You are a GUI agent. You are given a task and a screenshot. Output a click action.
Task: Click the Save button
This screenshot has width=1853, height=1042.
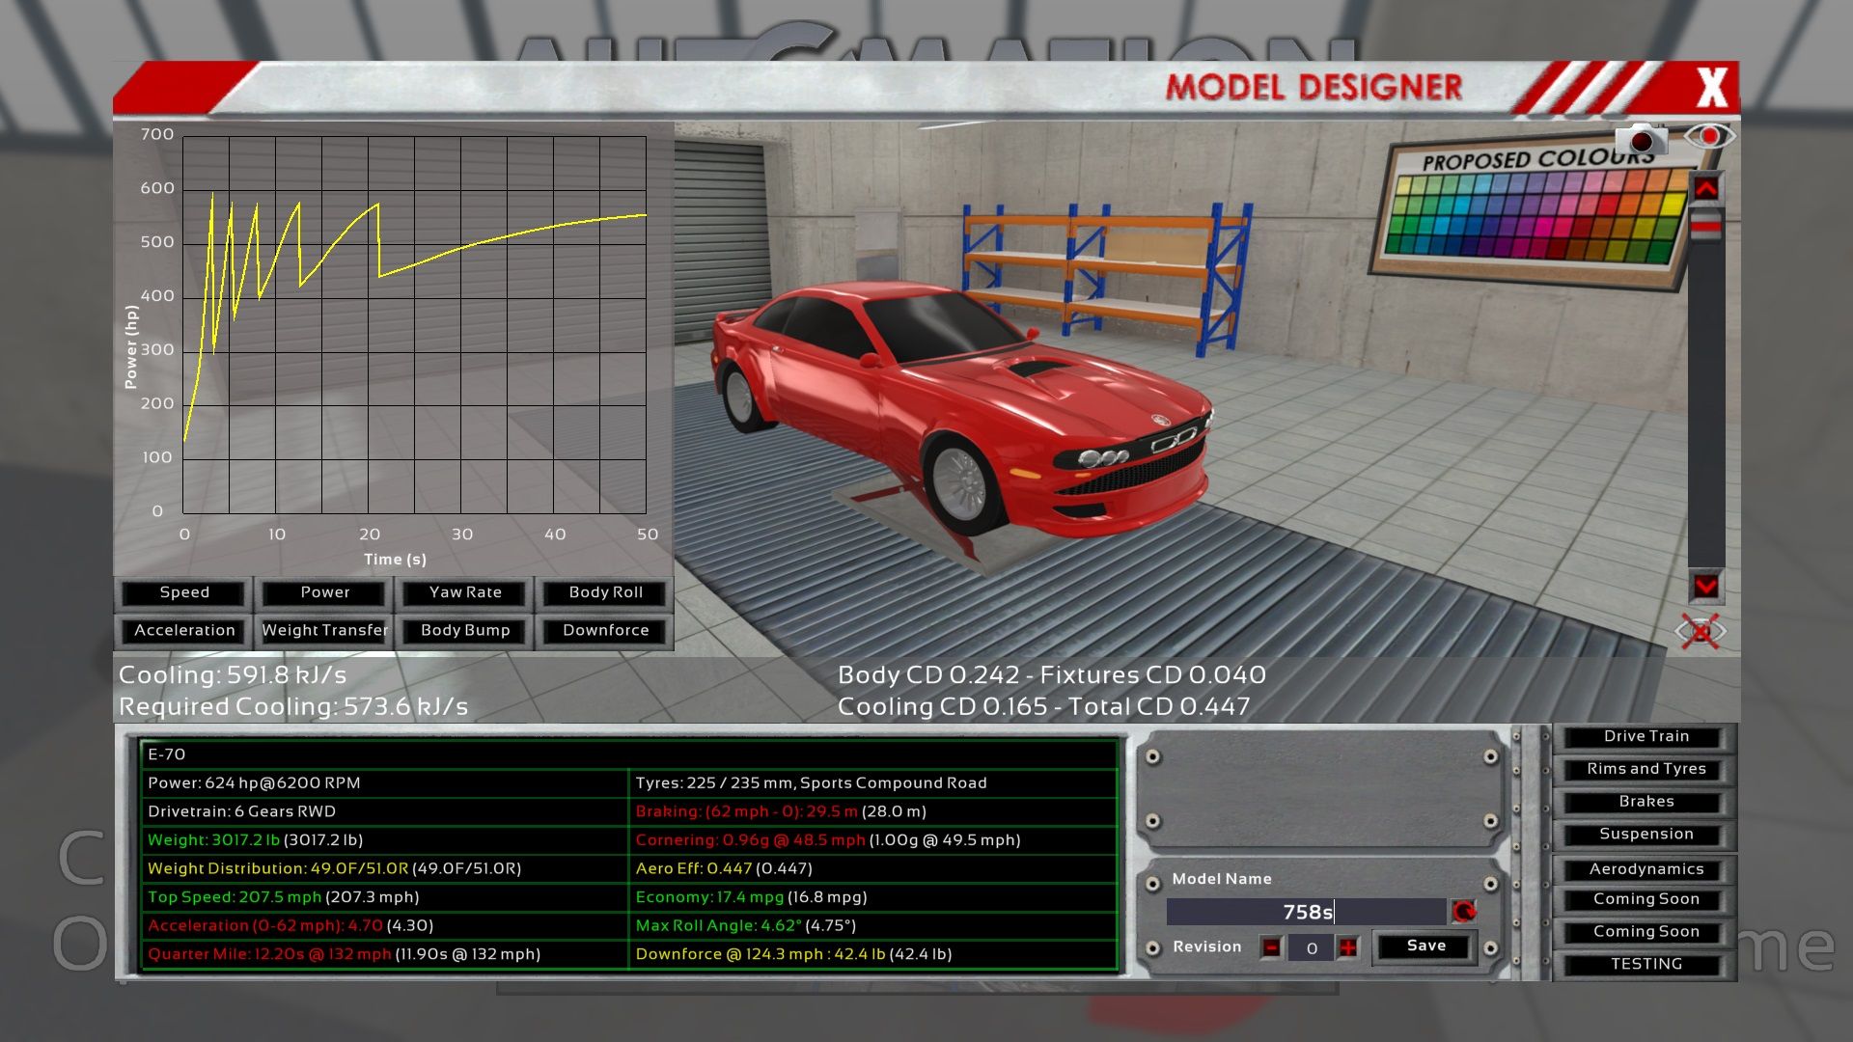(1425, 946)
